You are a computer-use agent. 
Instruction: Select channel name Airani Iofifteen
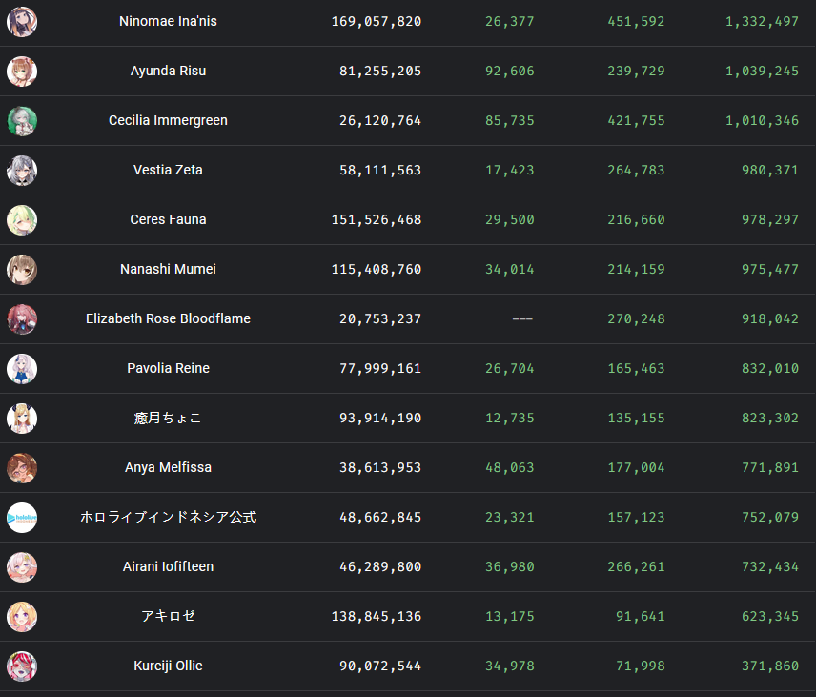168,566
